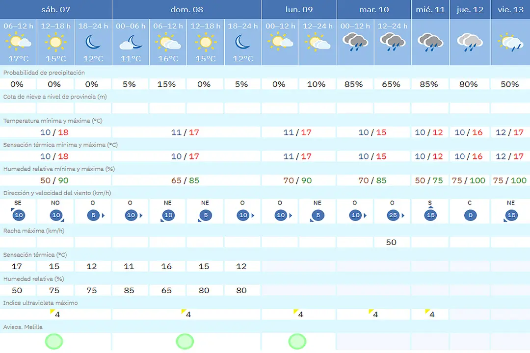
Task: Click the 'Humedad relativa mínima y máxima (%)' label
Action: [59, 169]
